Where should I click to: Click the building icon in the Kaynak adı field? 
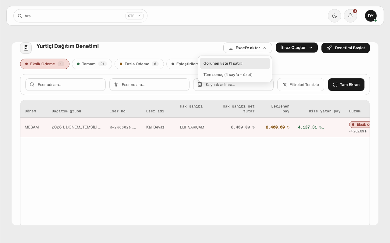(x=200, y=84)
